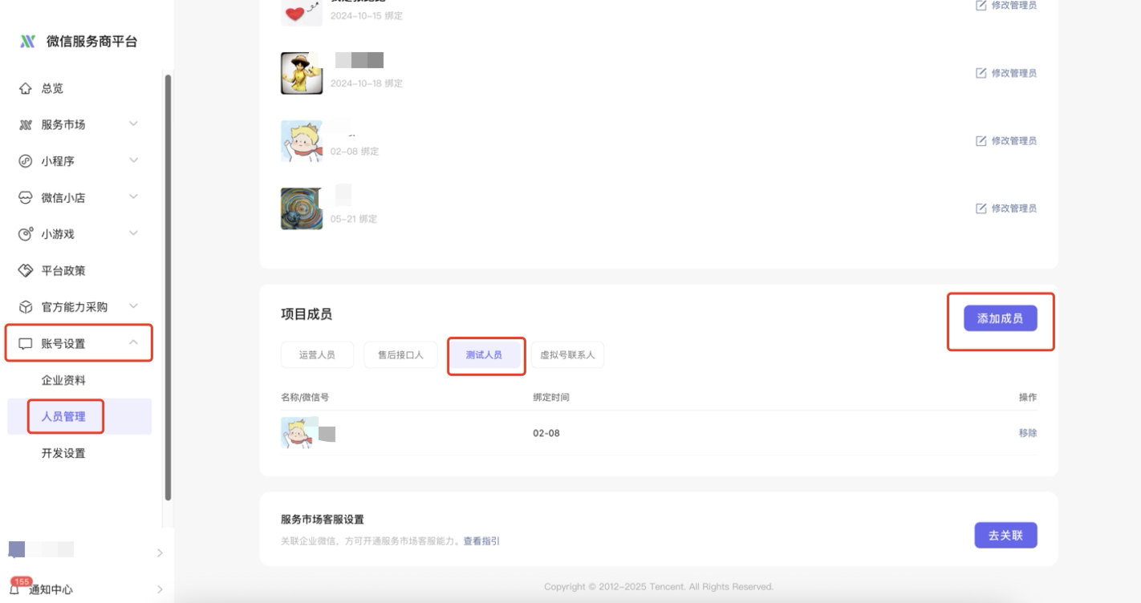
Task: Select the 售后接口人 tab
Action: point(400,355)
